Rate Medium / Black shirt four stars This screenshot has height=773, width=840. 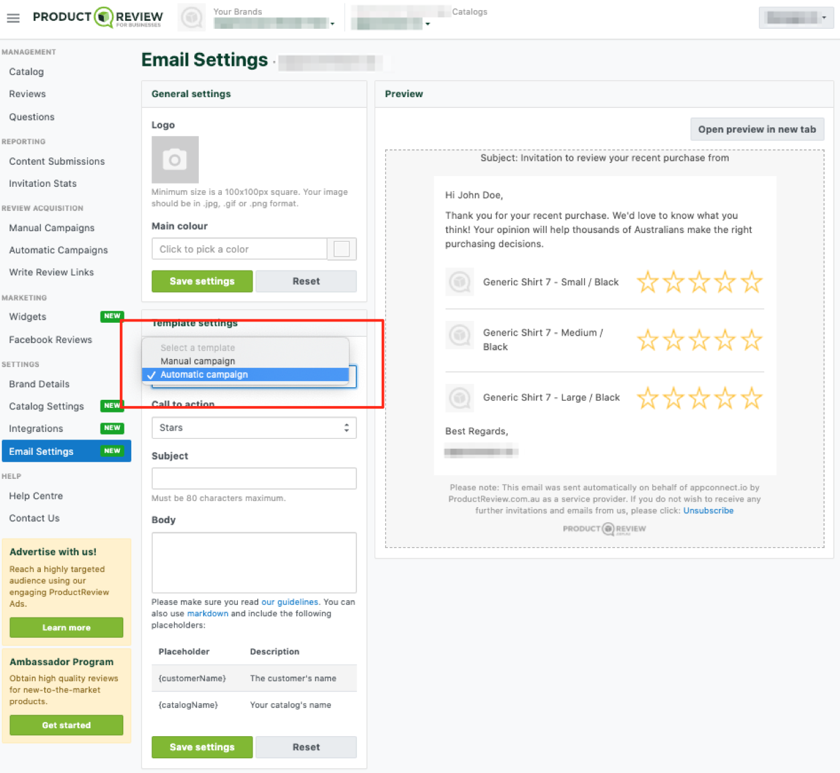click(x=725, y=340)
